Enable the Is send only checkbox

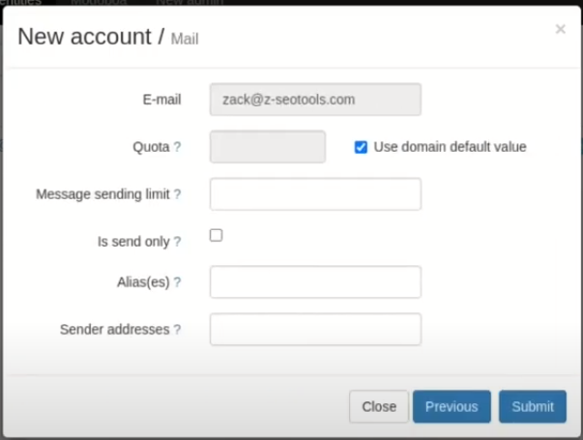pyautogui.click(x=216, y=235)
